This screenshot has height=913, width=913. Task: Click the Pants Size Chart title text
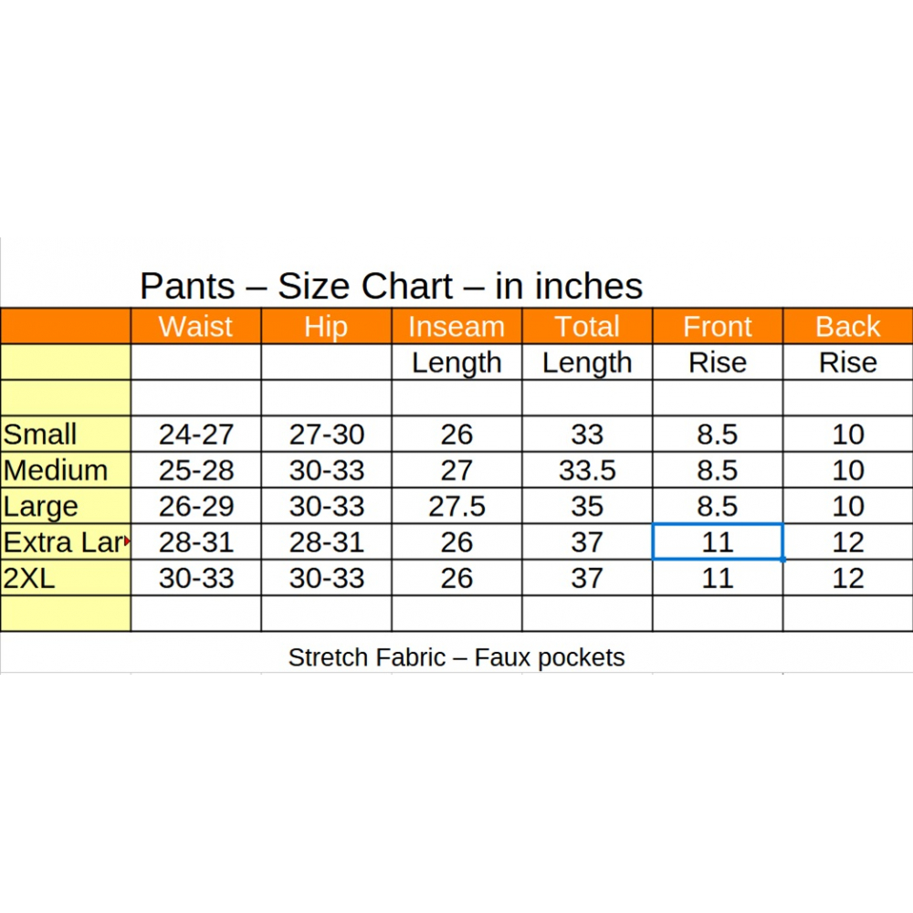(391, 287)
